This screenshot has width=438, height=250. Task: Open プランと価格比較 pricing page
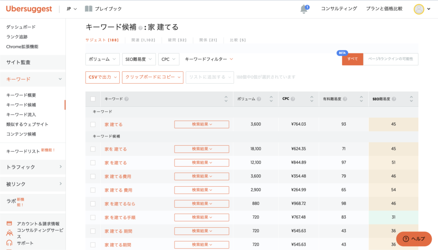tap(384, 9)
